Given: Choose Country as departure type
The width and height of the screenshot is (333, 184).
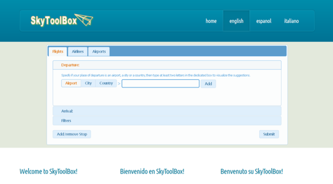Looking at the screenshot, I should [x=106, y=83].
